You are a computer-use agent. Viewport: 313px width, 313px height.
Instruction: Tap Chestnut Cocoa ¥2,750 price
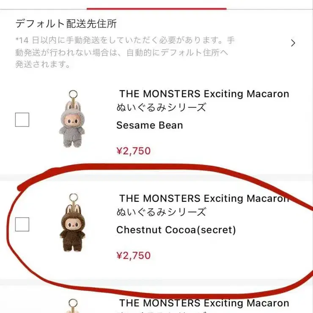pyautogui.click(x=133, y=255)
